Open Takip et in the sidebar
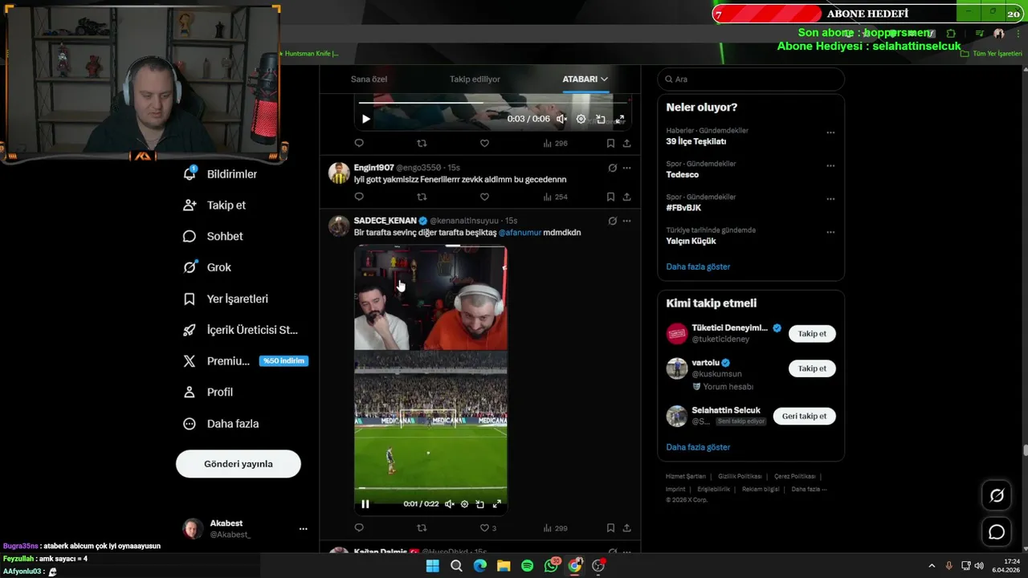Screen dimensions: 1028x578 pyautogui.click(x=214, y=206)
